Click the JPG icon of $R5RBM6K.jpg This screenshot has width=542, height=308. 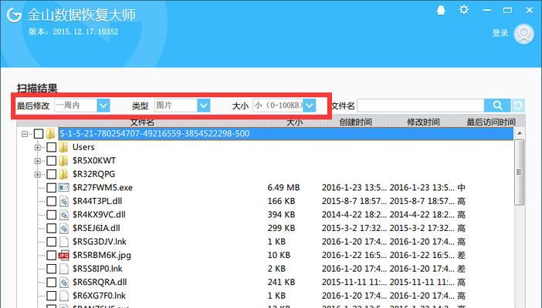point(63,255)
